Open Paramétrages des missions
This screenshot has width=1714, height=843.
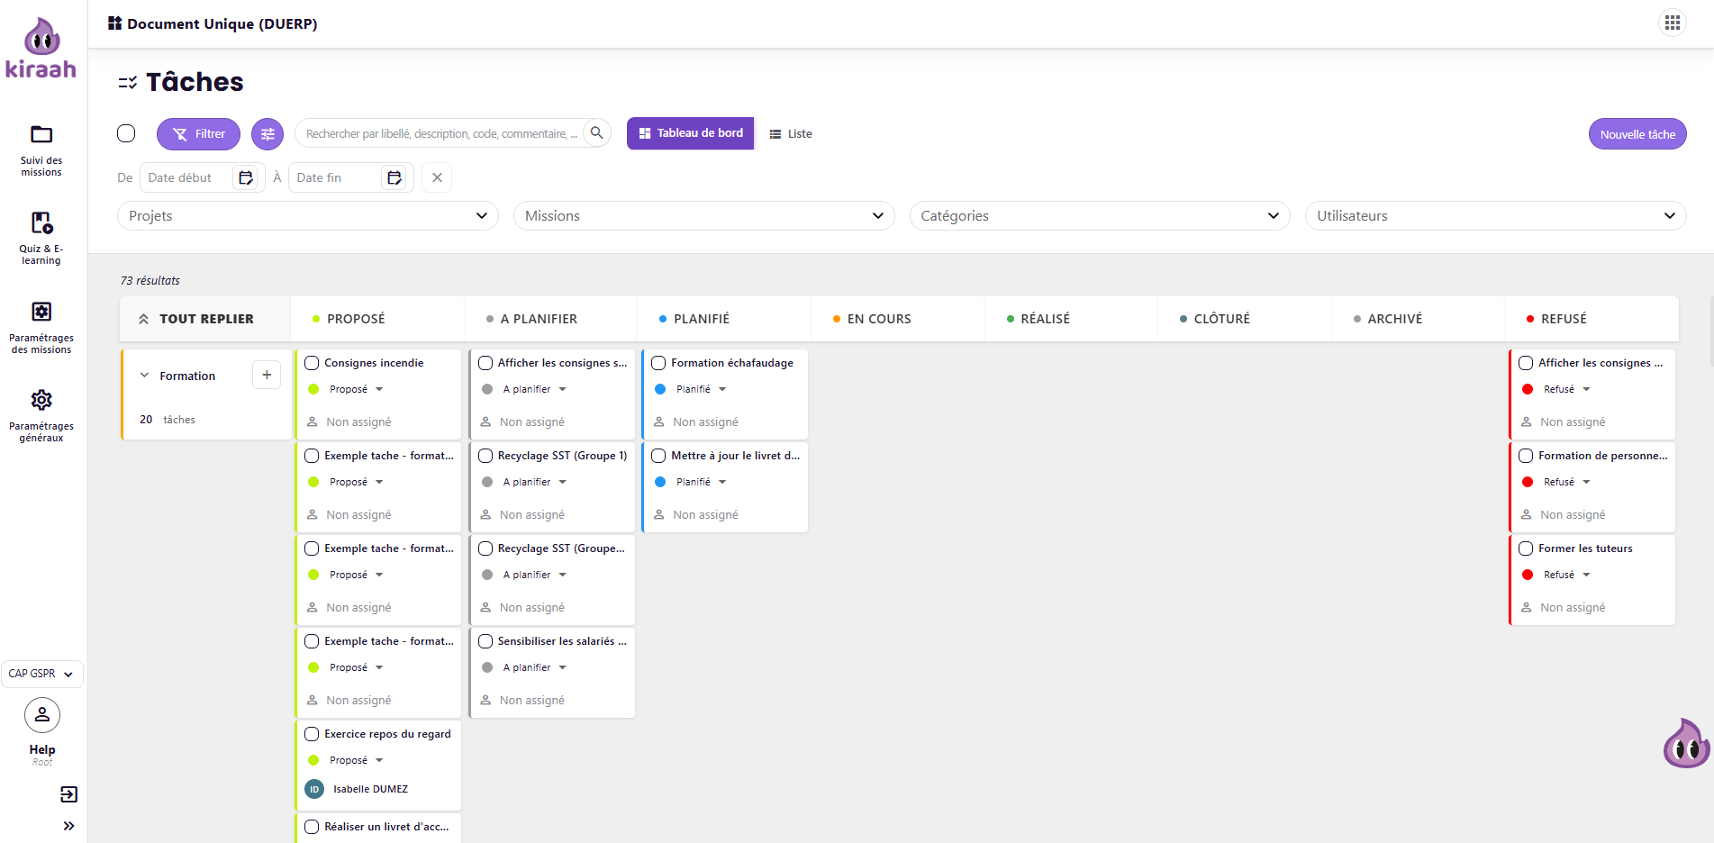41,327
